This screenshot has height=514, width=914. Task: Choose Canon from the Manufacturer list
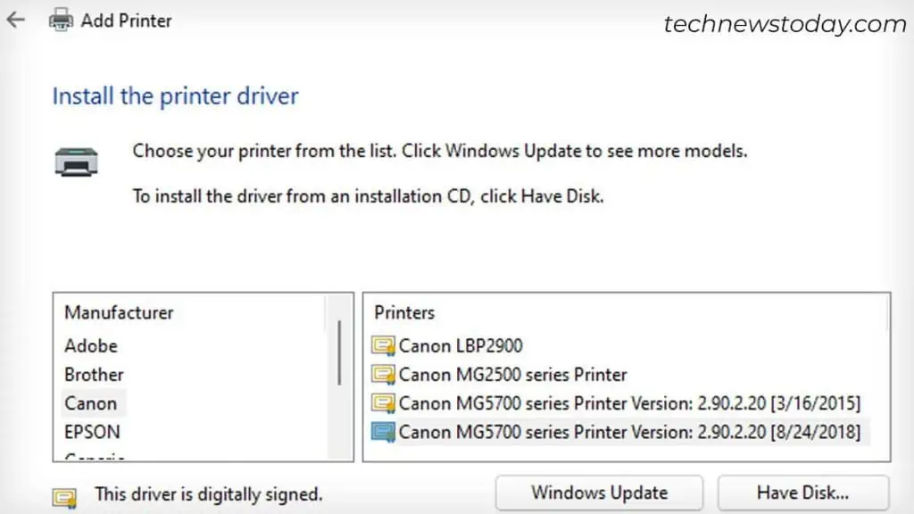91,403
